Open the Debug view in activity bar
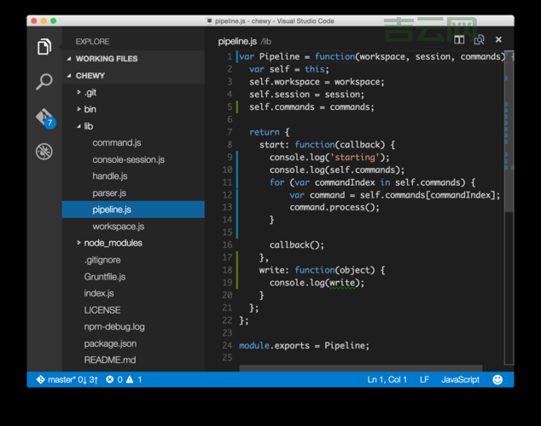 [44, 152]
